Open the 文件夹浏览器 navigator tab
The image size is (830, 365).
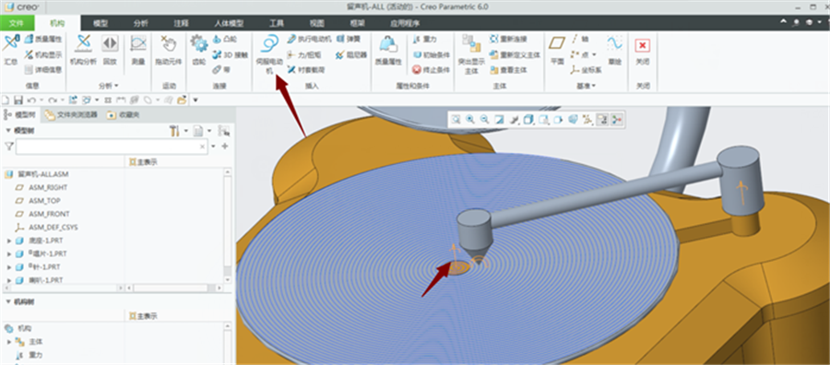click(x=71, y=114)
